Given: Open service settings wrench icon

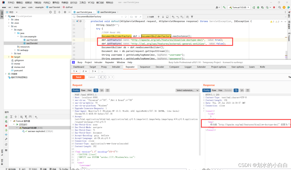Looking at the screenshot, I should pos(6,139).
